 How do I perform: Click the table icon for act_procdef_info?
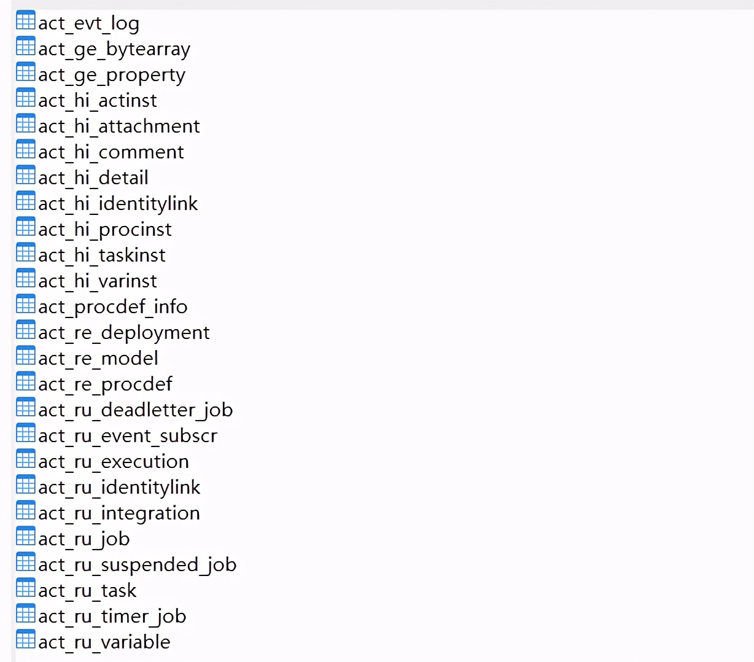(x=26, y=305)
